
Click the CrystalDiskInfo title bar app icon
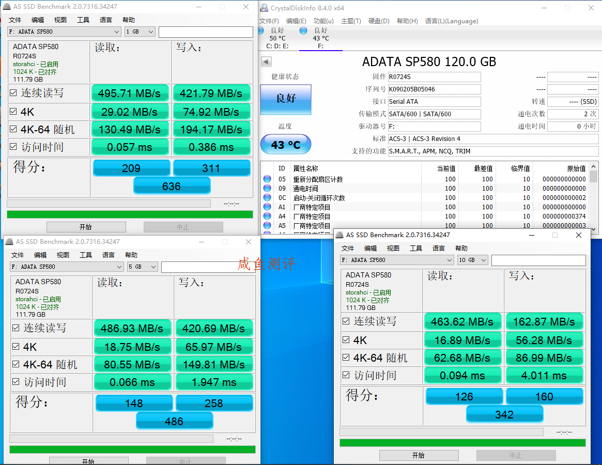[x=264, y=8]
